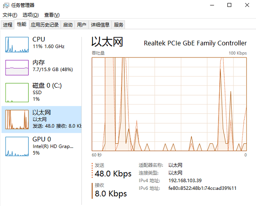Click the IPv4 address 192.168.103.39
The height and width of the screenshot is (206, 256).
(x=185, y=180)
